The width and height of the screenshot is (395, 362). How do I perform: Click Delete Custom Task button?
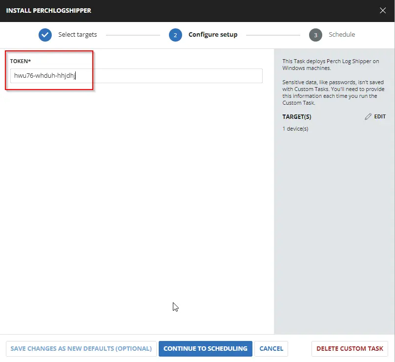coord(350,349)
